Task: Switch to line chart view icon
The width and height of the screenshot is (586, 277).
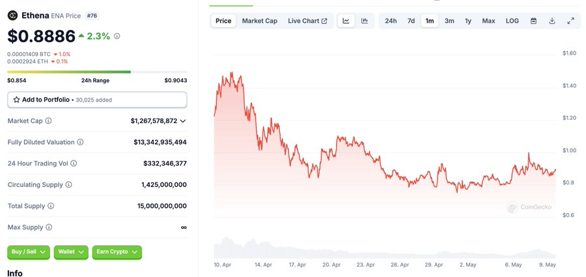Action: 346,21
